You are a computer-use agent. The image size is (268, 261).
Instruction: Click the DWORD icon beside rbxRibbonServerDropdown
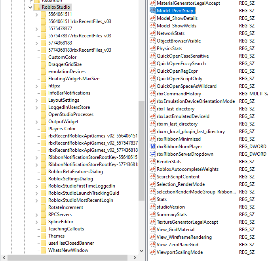pyautogui.click(x=152, y=154)
